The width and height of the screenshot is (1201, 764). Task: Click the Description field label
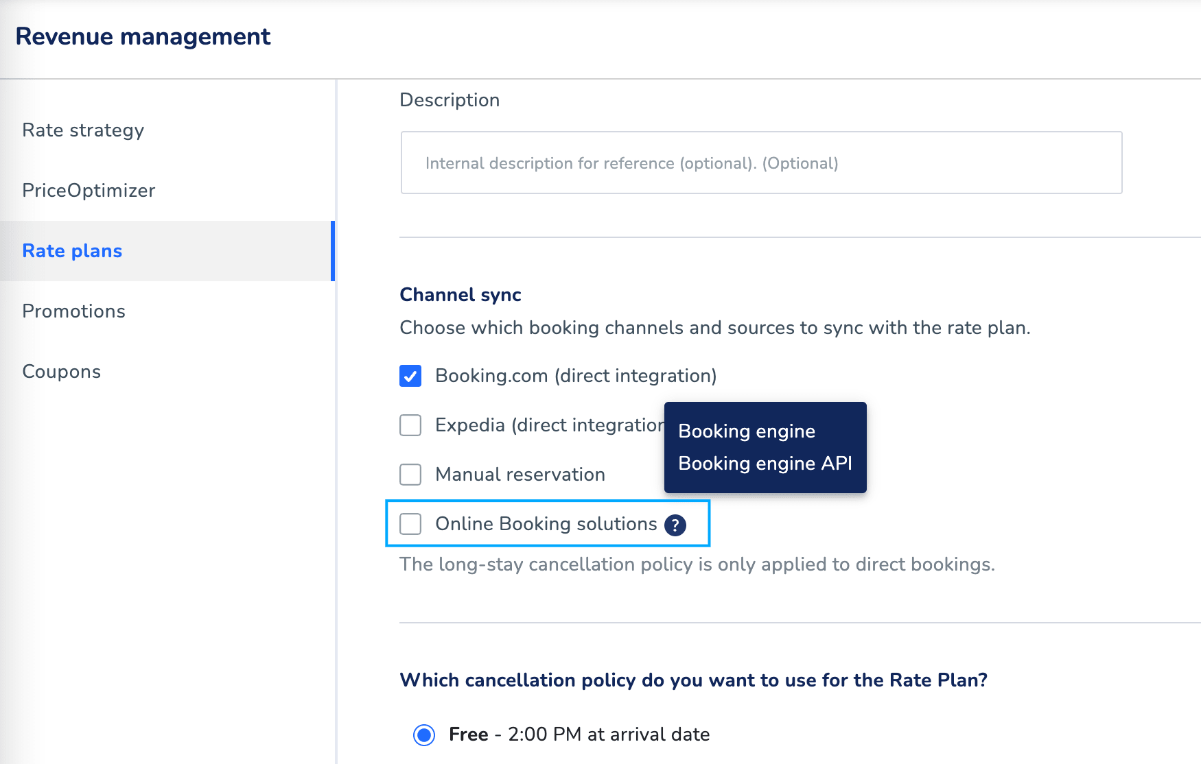tap(450, 100)
